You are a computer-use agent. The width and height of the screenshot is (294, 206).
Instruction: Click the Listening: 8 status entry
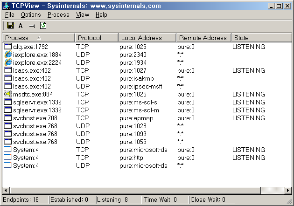point(119,199)
